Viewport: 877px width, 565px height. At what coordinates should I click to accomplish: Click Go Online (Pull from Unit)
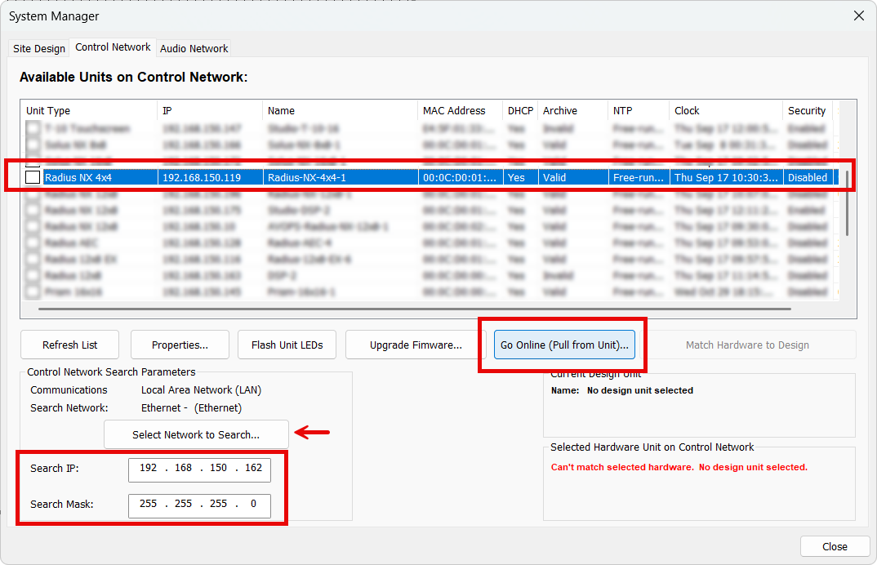click(x=564, y=345)
